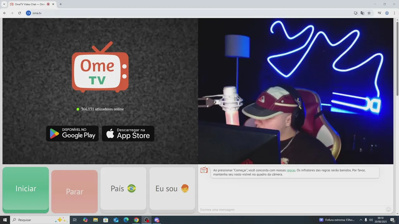Open Microsoft Edge from taskbar
Viewport: 399px width, 224px height.
pyautogui.click(x=126, y=220)
